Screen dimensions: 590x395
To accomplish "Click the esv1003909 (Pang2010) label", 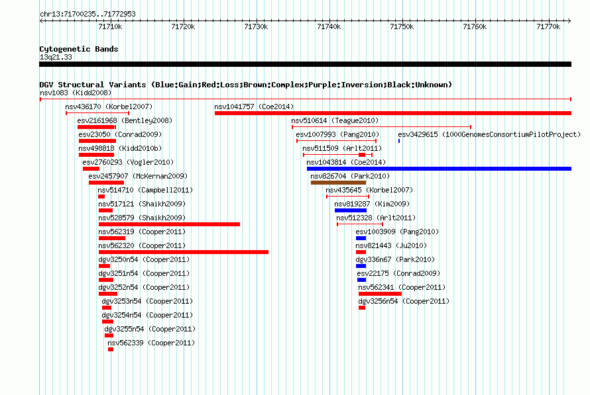I will tap(397, 232).
